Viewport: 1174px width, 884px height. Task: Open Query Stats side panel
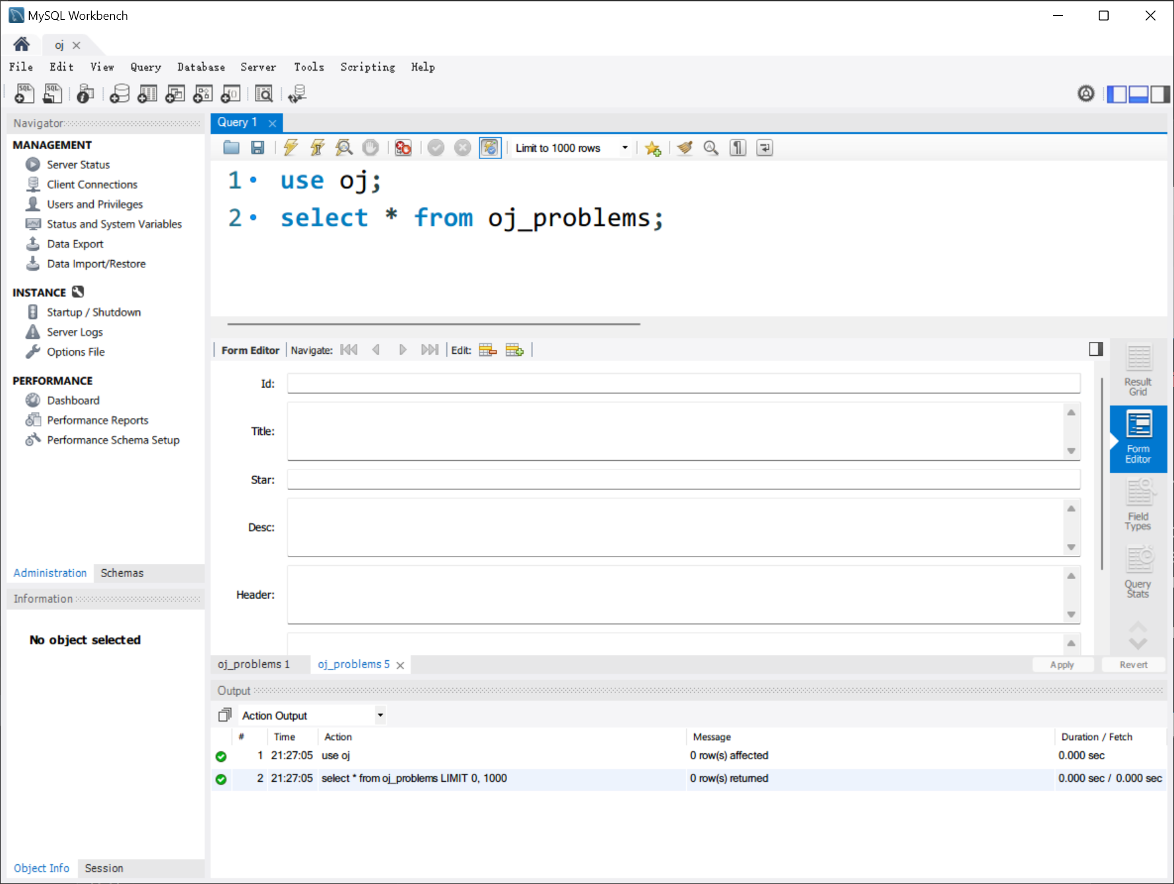pos(1138,573)
